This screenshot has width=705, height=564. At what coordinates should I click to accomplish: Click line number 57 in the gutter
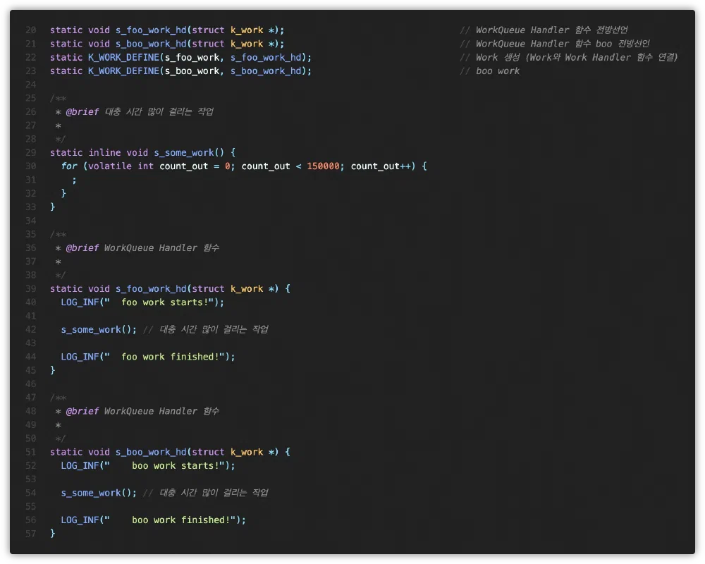[x=30, y=534]
